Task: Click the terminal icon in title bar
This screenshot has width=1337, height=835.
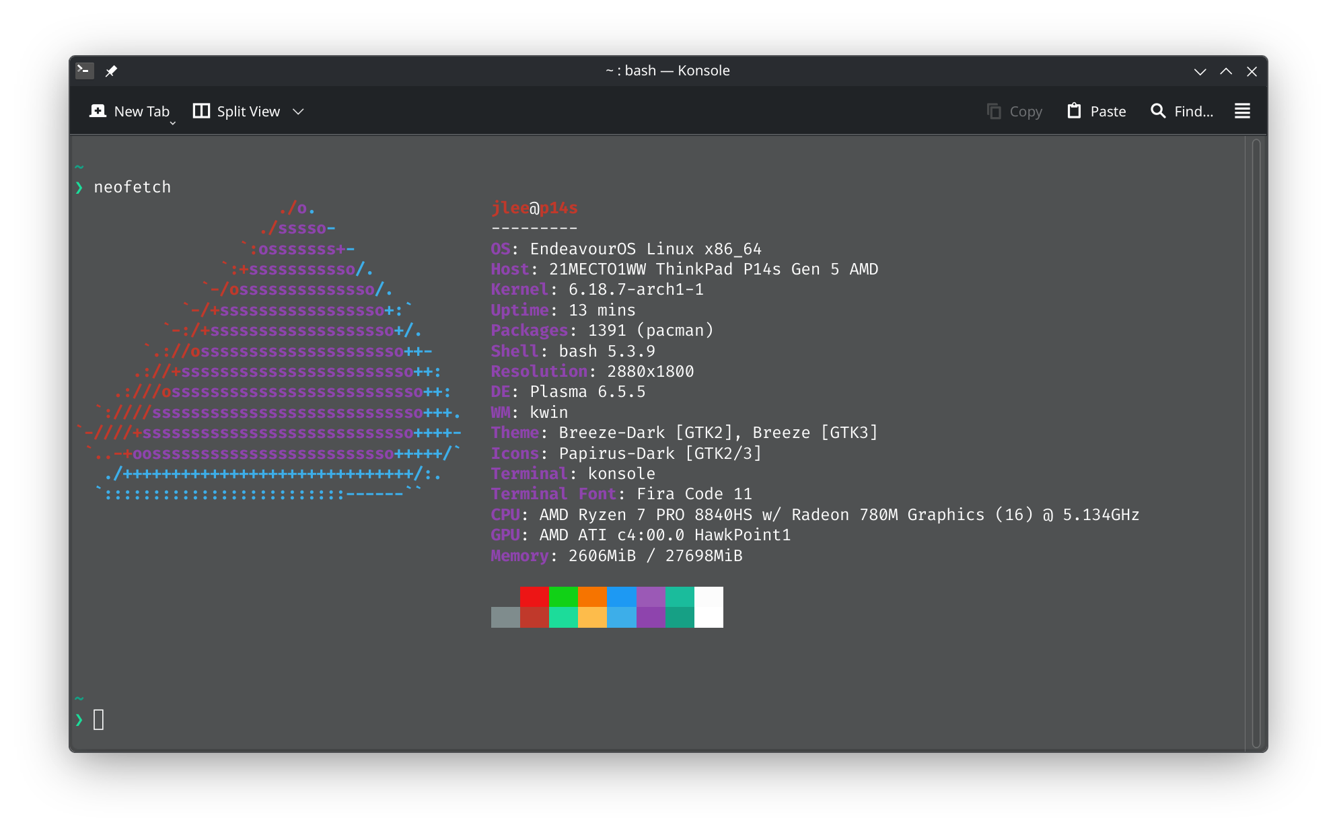Action: 84,71
